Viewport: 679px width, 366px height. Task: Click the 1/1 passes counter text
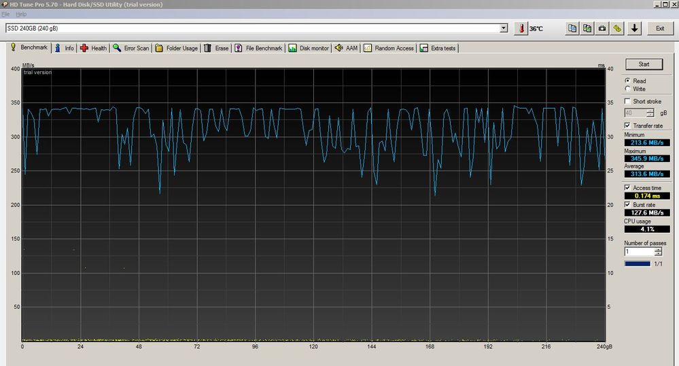tap(658, 263)
